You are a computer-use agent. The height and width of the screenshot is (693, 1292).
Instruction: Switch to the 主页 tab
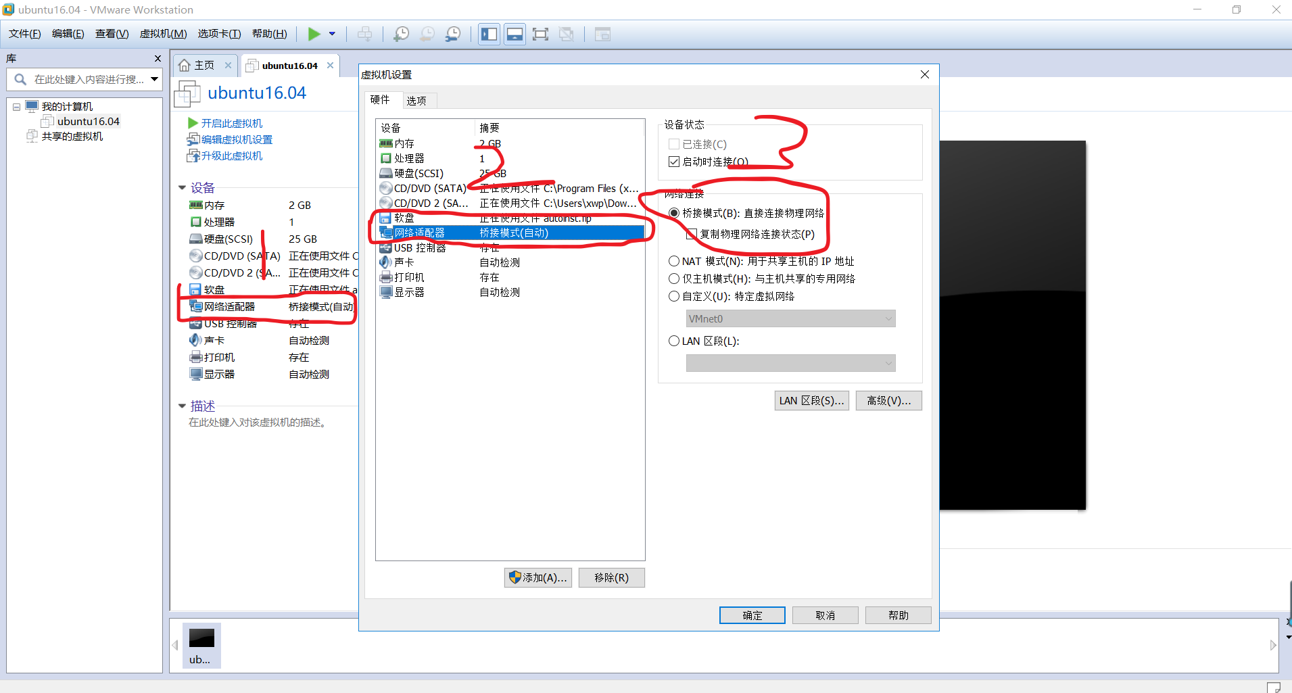[204, 66]
